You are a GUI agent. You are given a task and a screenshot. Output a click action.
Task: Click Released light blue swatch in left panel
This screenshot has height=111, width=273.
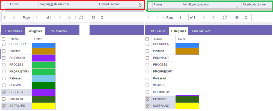coord(44,78)
